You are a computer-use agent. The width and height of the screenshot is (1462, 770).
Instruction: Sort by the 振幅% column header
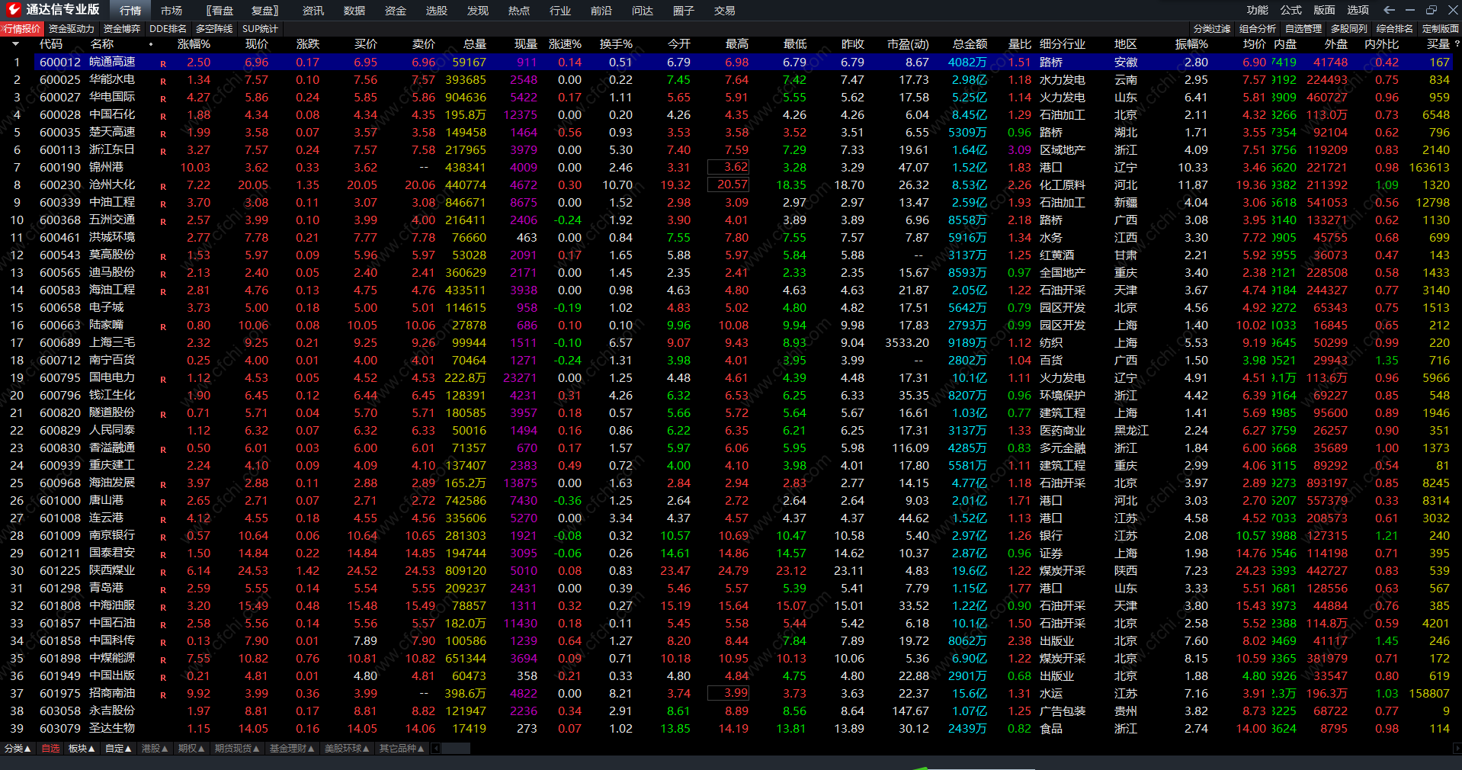1191,44
